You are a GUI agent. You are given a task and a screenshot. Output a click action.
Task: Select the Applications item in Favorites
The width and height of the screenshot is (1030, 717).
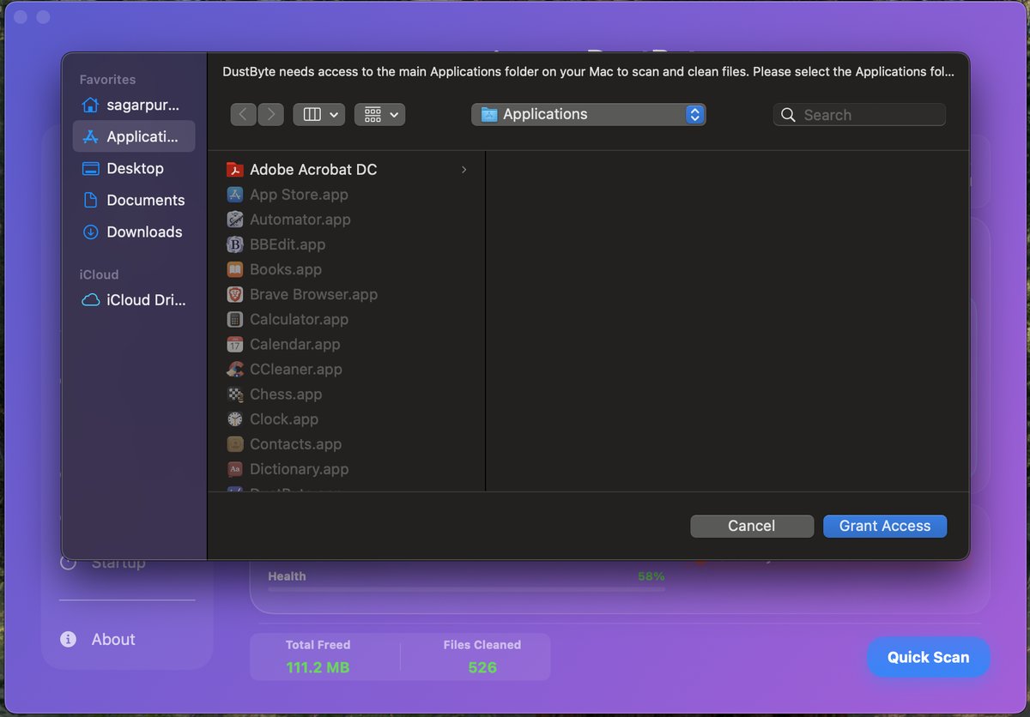(x=134, y=136)
